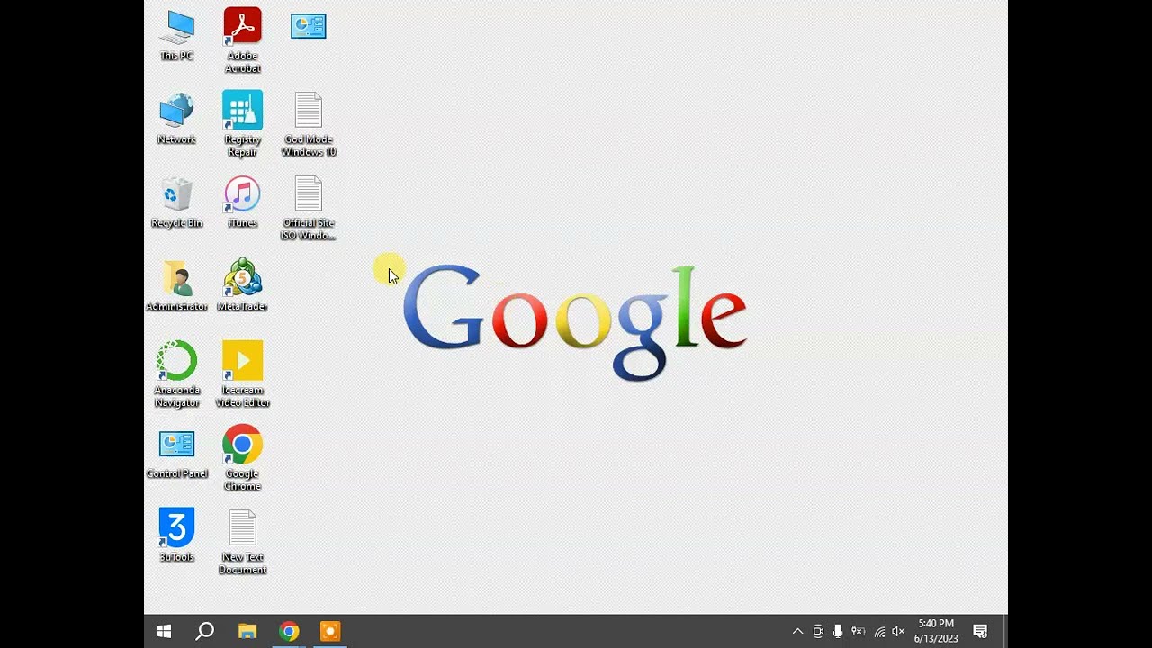Open the Windows Start menu

click(164, 632)
